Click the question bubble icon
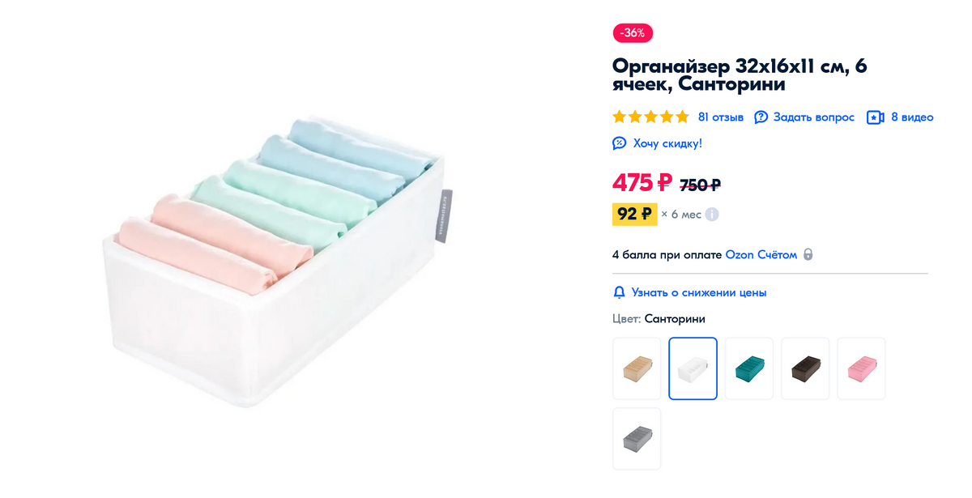 [761, 117]
